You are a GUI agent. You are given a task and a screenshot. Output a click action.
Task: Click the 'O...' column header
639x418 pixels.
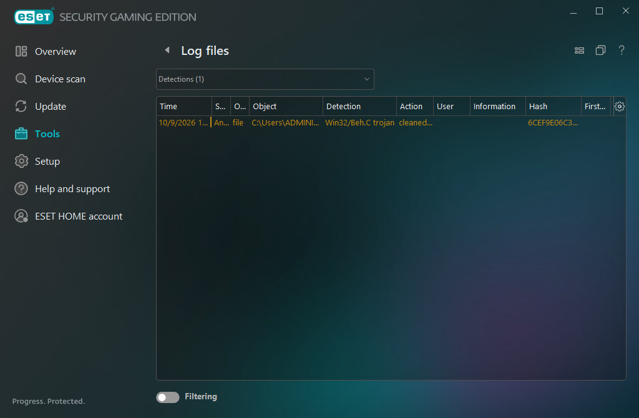click(240, 106)
